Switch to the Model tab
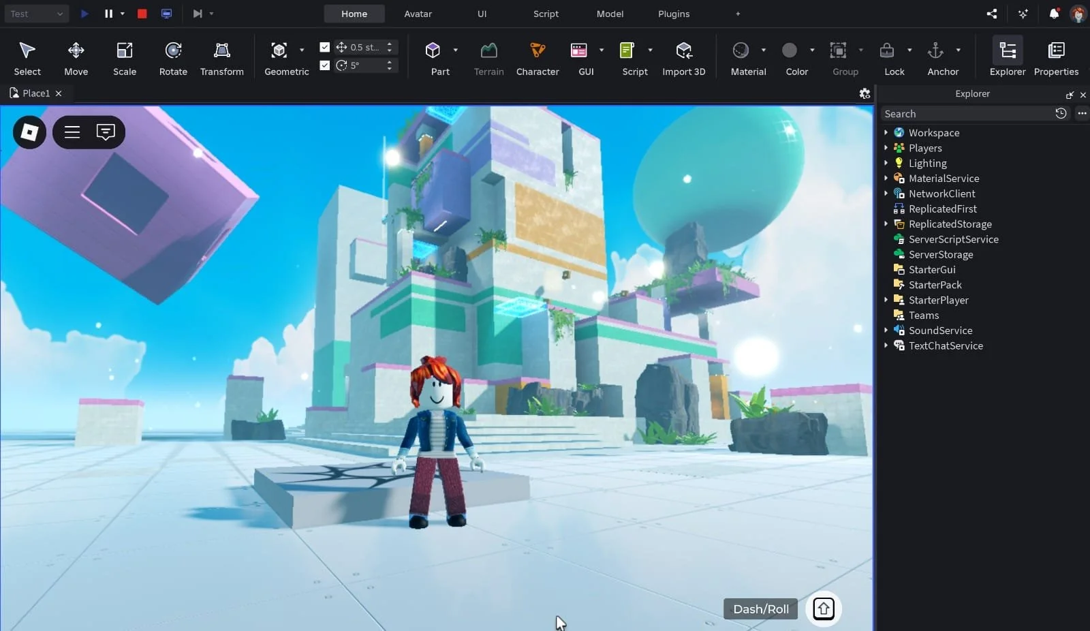This screenshot has height=631, width=1090. tap(610, 14)
